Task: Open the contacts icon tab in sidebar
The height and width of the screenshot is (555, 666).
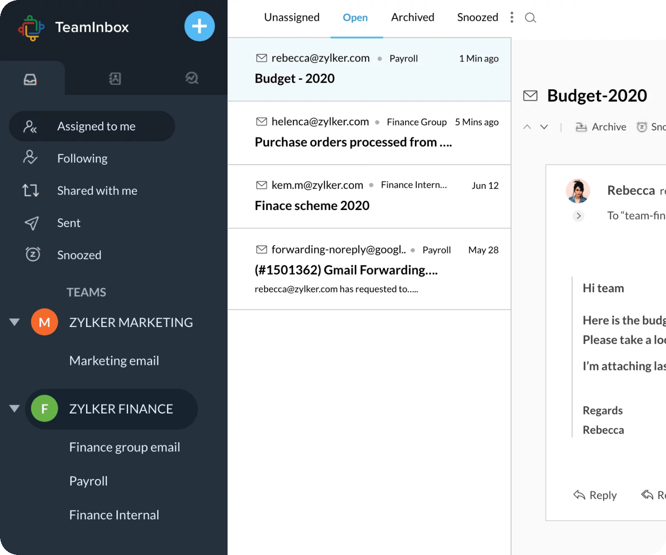Action: 115,79
